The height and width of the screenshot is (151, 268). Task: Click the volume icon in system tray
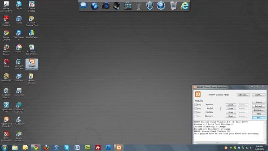coord(251,148)
